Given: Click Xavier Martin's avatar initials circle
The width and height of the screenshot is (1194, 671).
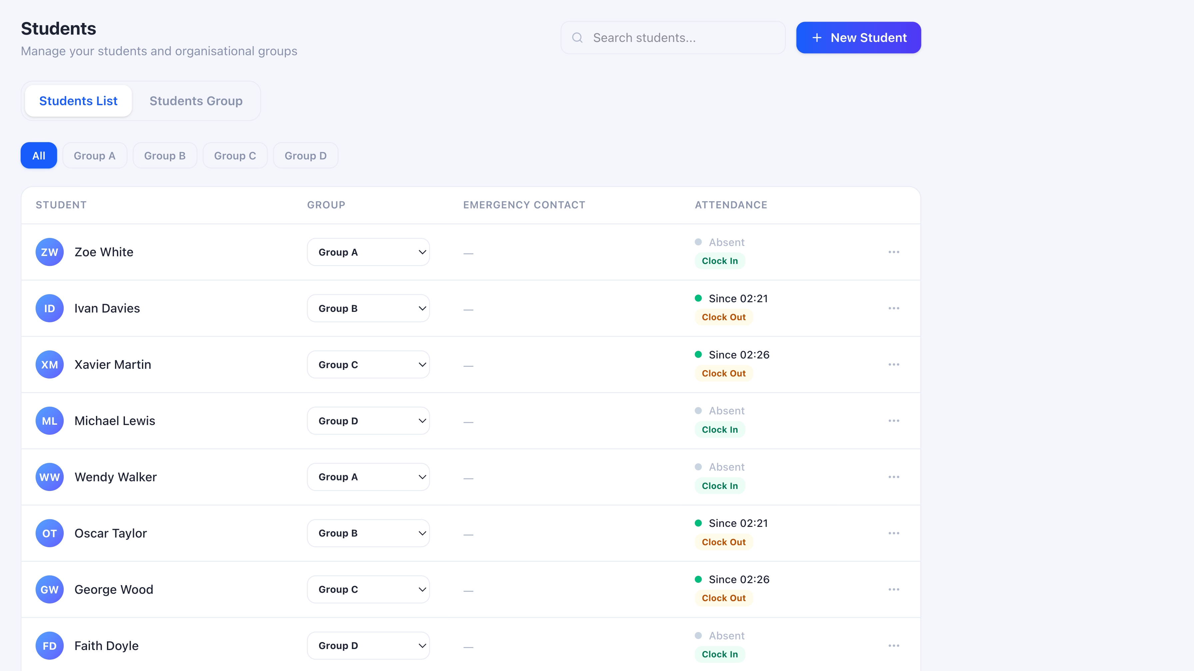Looking at the screenshot, I should click(x=49, y=364).
